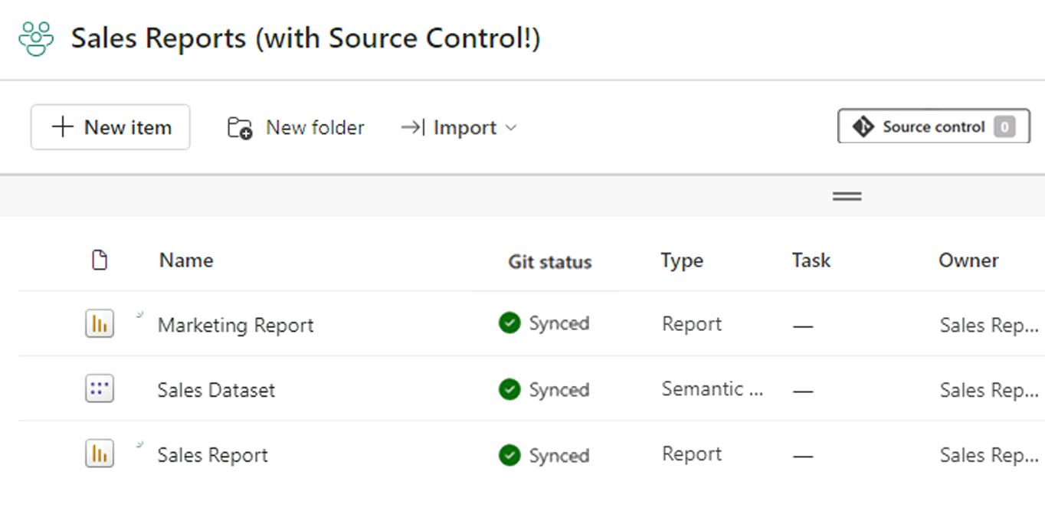1045x524 pixels.
Task: Click the Marketing Report report icon
Action: pos(100,324)
